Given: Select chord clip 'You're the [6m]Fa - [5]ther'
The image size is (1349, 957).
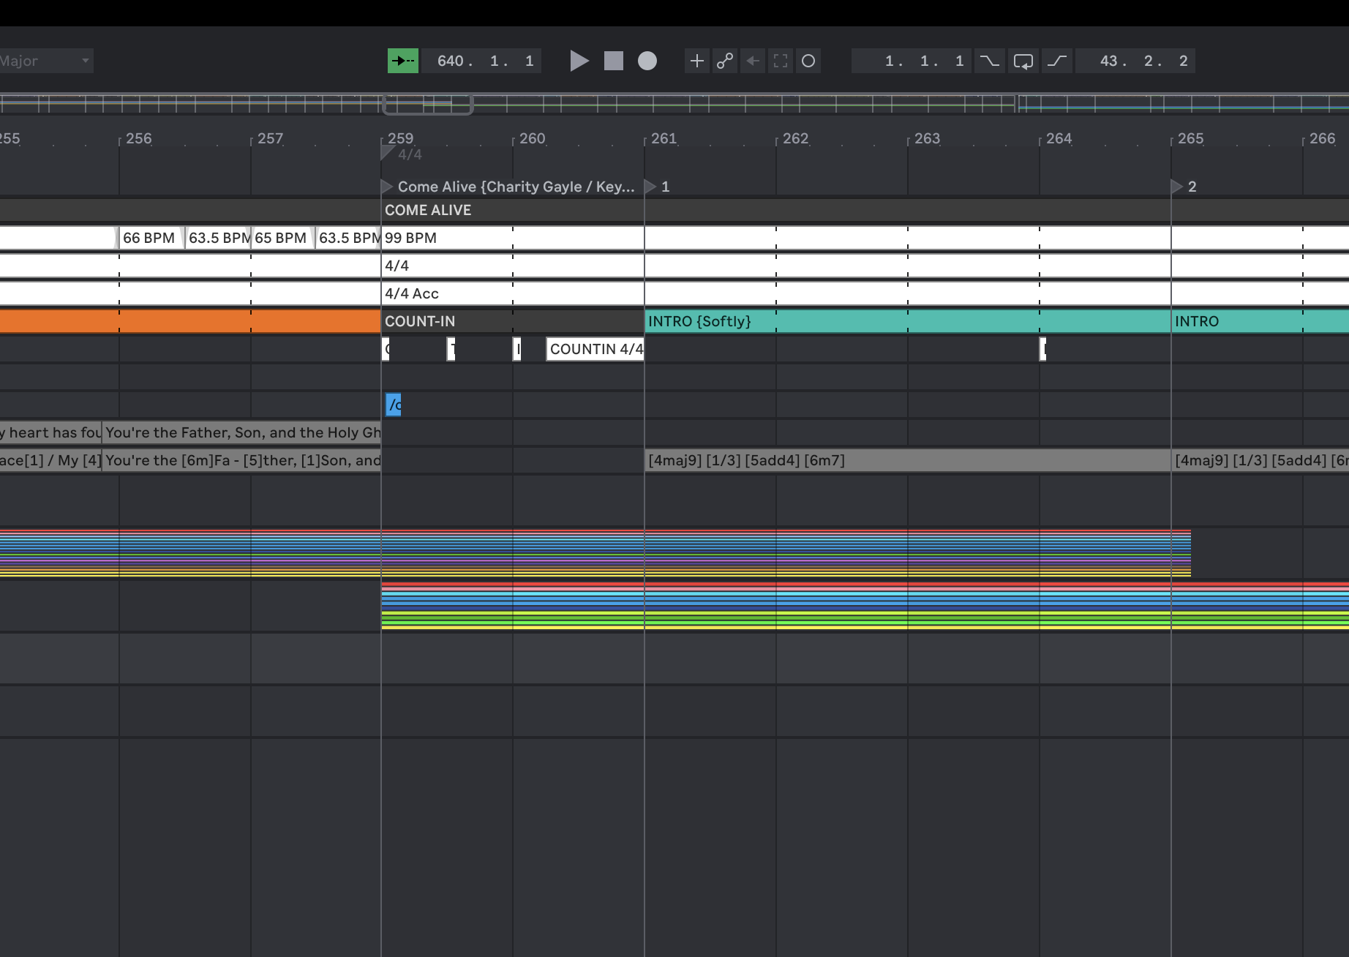Looking at the screenshot, I should 241,460.
